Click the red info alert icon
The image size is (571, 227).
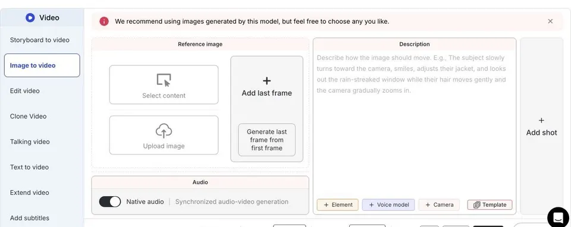[104, 21]
